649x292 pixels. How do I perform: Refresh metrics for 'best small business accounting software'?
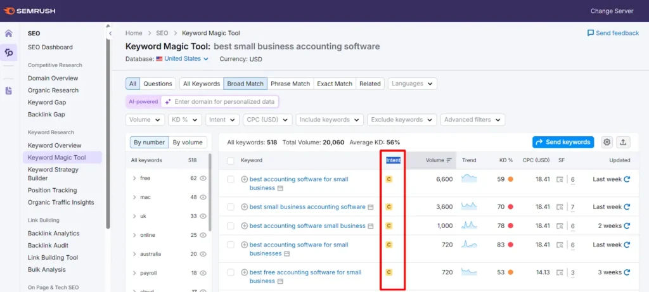(627, 206)
